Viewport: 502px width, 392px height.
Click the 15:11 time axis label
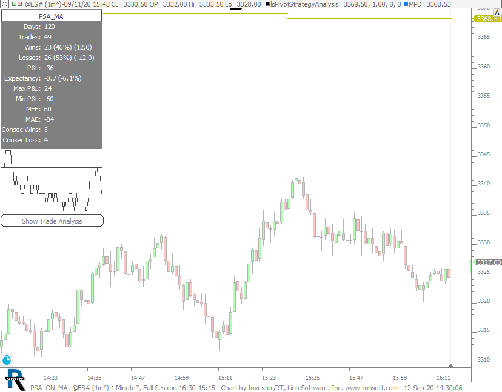(x=225, y=377)
